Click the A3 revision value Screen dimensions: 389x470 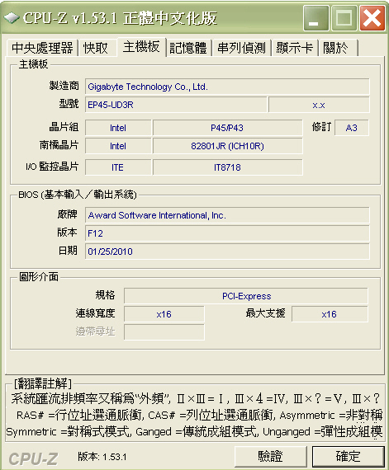pyautogui.click(x=352, y=128)
